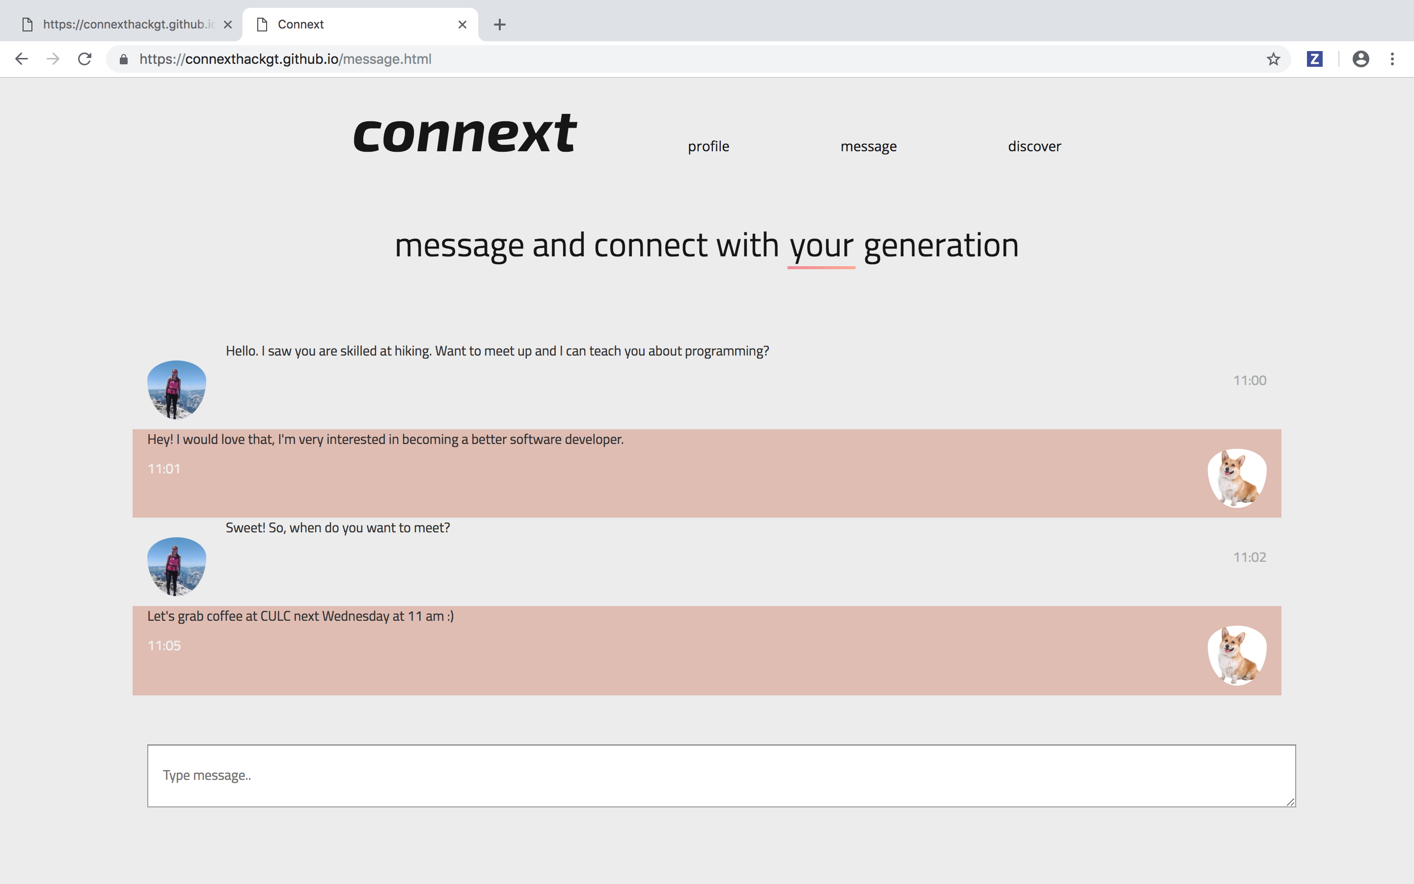Click the browser back arrow
This screenshot has height=884, width=1414.
pos(22,59)
